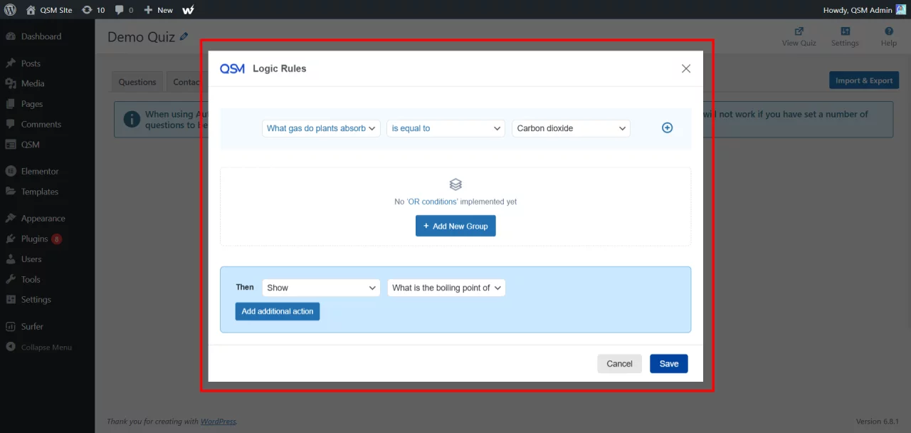The image size is (911, 433).
Task: Click the Import & Export button
Action: (x=864, y=80)
